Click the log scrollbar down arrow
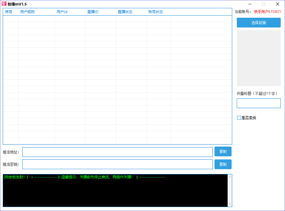This screenshot has width=285, height=211. [x=230, y=204]
